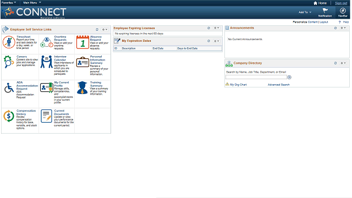The height and width of the screenshot is (198, 352).
Task: Open the Training Summary graduate icon
Action: pyautogui.click(x=82, y=88)
